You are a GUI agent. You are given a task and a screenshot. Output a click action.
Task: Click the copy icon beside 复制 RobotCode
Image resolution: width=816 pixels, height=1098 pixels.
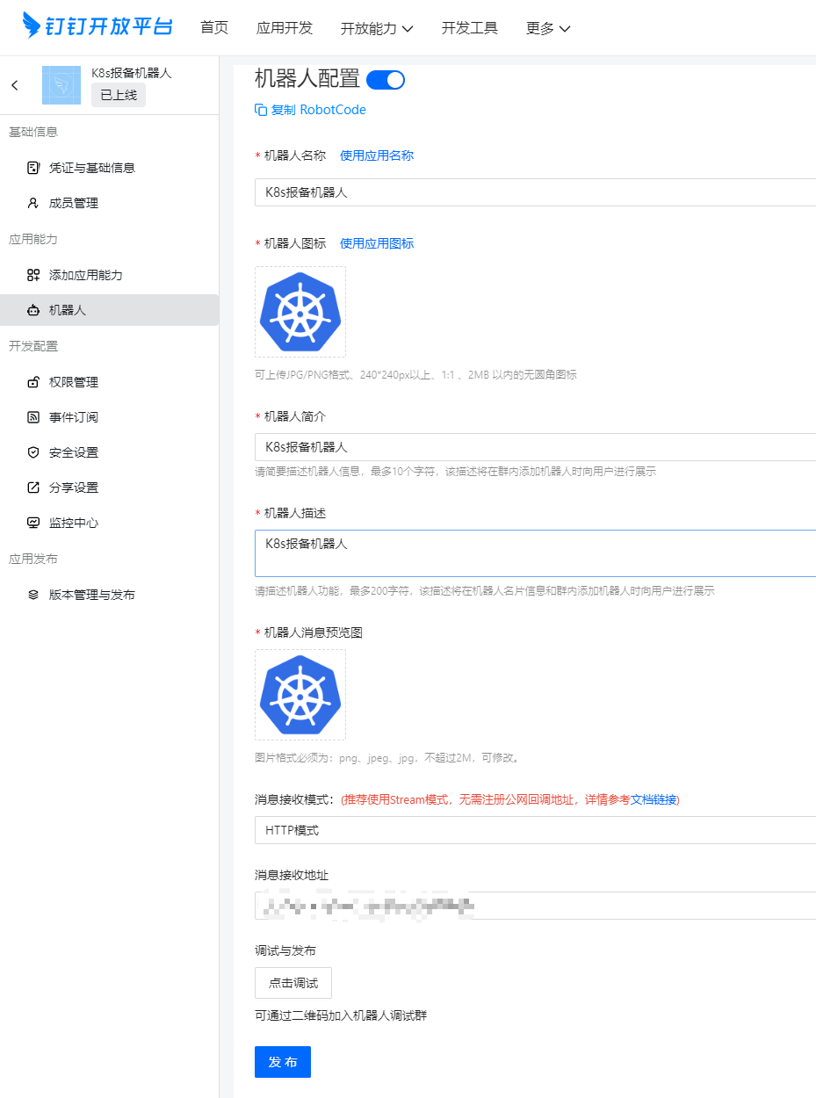261,110
